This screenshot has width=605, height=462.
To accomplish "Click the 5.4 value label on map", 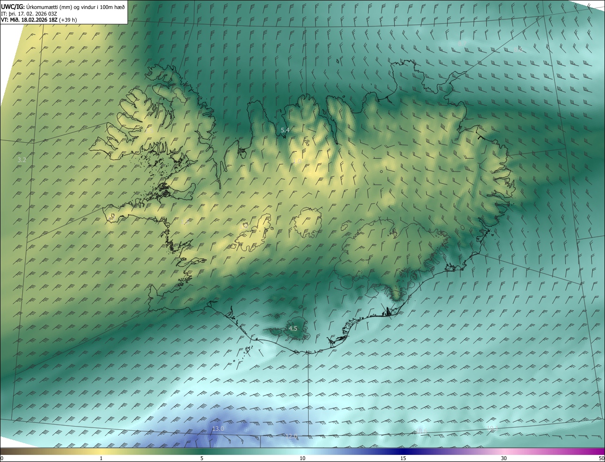I will pos(285,129).
